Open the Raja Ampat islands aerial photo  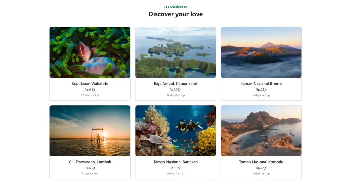tap(175, 53)
